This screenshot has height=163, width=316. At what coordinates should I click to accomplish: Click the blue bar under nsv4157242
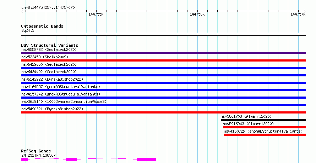(x=163, y=98)
